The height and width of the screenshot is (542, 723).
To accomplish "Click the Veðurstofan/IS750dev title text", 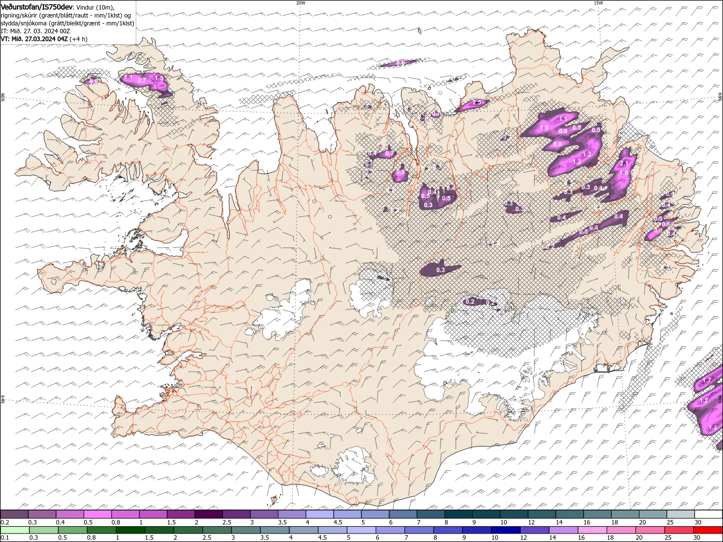I will 37,6.
